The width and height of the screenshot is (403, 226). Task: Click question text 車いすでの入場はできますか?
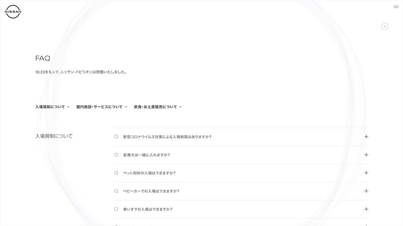pos(148,209)
